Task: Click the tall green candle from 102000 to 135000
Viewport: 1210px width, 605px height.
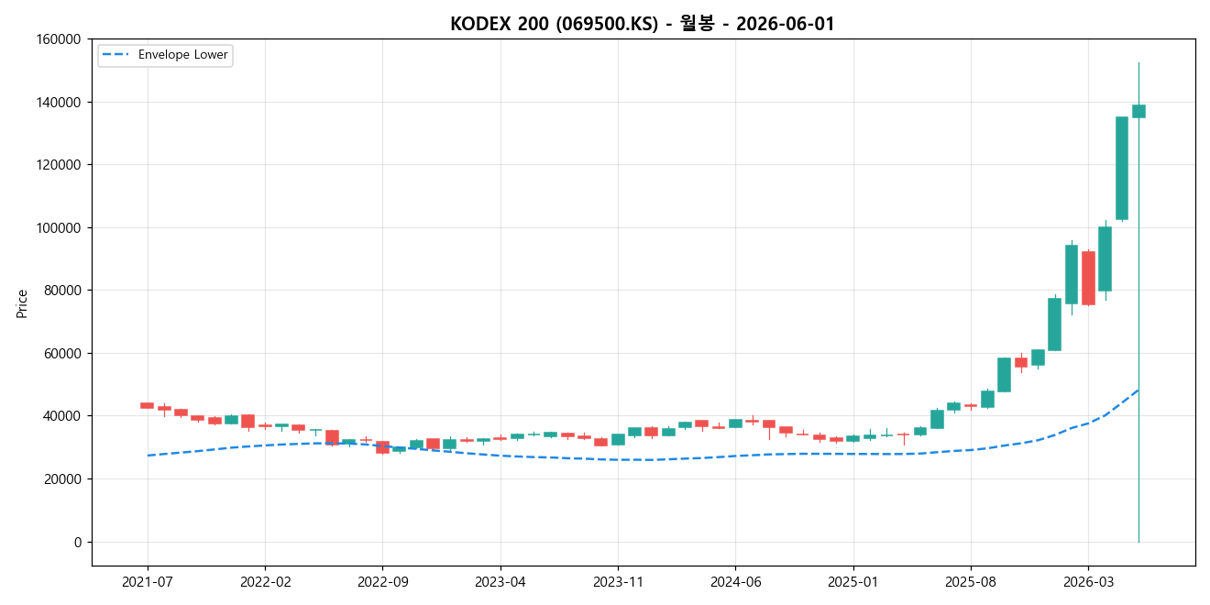Action: [x=1122, y=168]
